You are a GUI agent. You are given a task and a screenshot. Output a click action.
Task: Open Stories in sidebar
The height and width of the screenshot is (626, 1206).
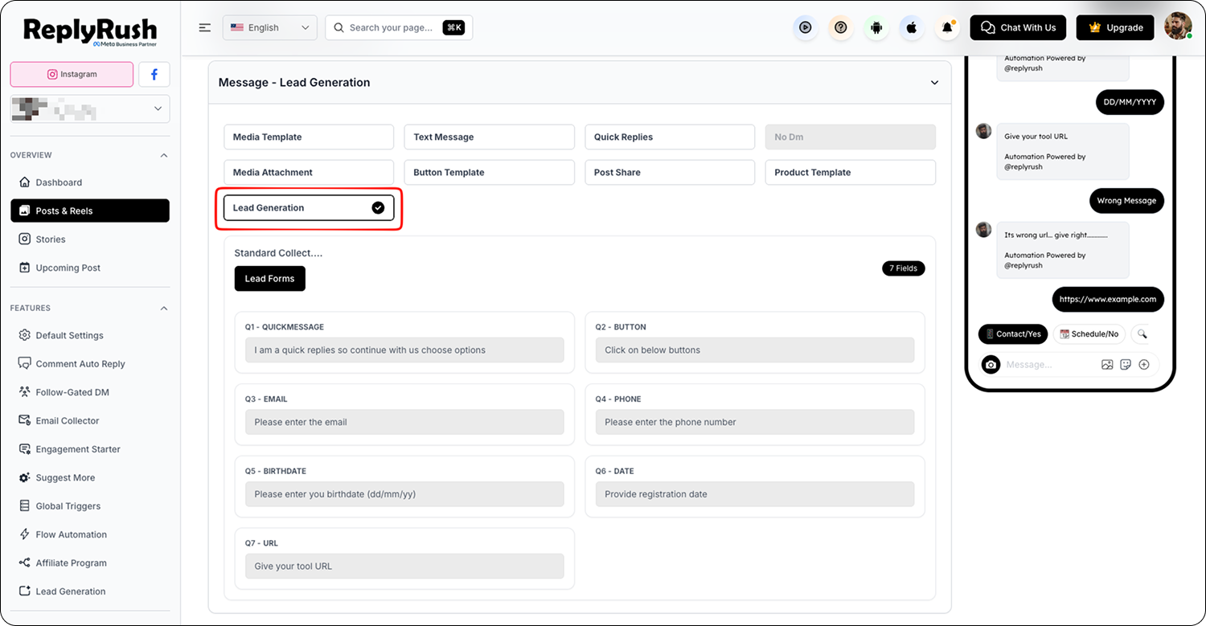point(90,239)
